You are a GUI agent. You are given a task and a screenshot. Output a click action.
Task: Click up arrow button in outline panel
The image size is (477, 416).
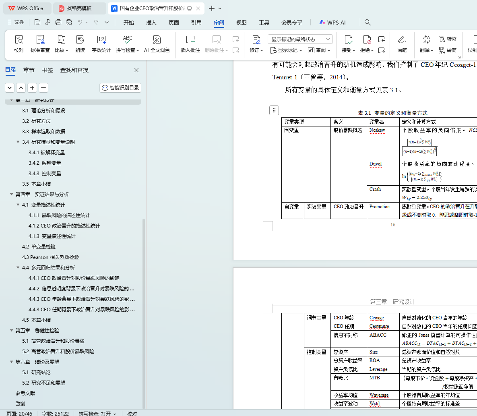(21, 88)
